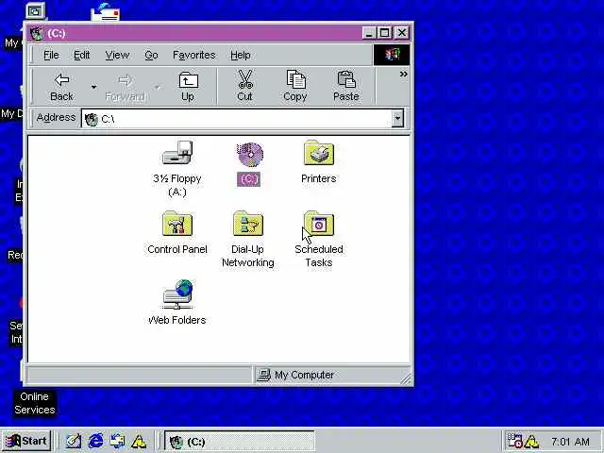Click the (C:) taskbar window button
This screenshot has height=453, width=604.
point(240,442)
